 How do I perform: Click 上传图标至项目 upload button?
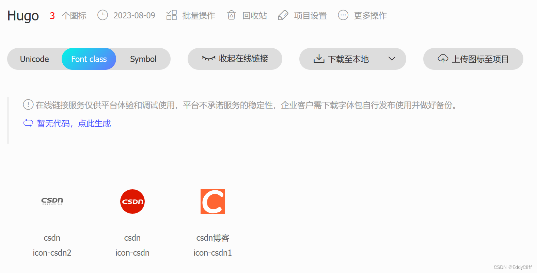473,59
